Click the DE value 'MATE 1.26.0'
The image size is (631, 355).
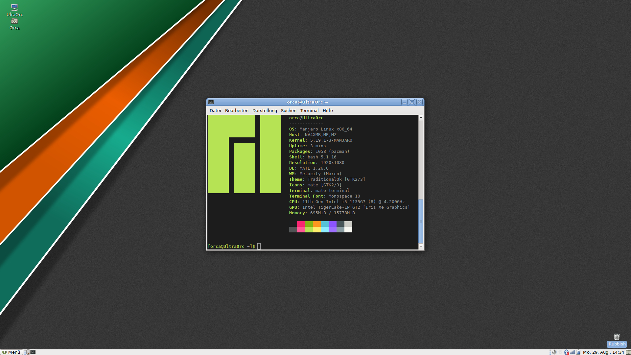click(314, 168)
